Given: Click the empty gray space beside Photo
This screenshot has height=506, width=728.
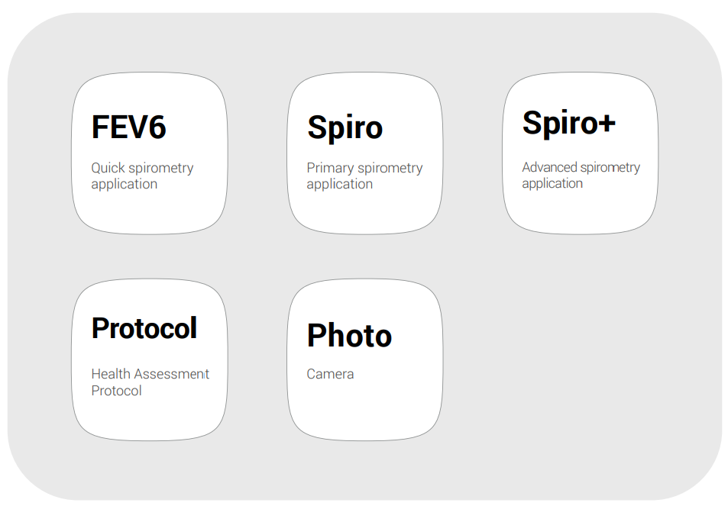Looking at the screenshot, I should tap(581, 359).
